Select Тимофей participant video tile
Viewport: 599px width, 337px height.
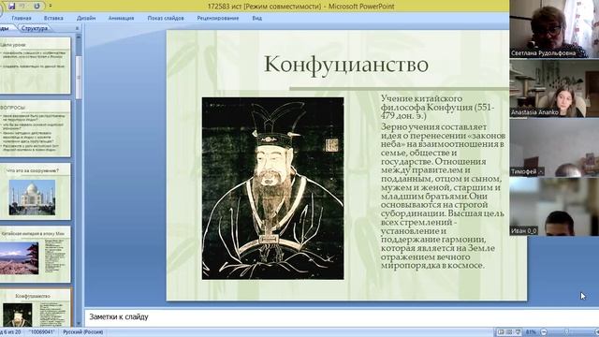(x=554, y=148)
